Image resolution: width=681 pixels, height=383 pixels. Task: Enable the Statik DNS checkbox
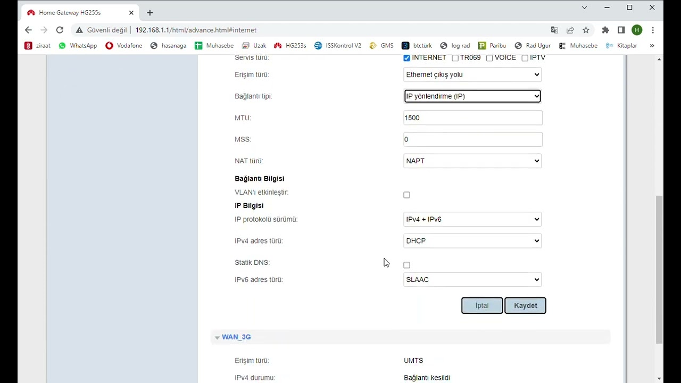(x=406, y=265)
